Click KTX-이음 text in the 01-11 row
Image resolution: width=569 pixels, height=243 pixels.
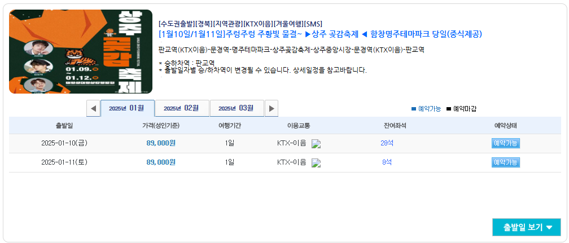292,162
